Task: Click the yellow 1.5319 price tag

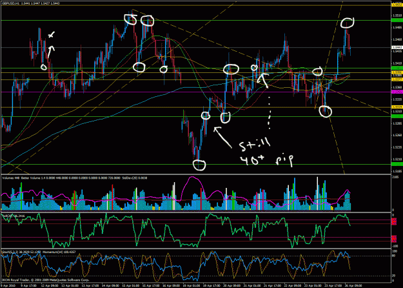Action: click(x=397, y=107)
